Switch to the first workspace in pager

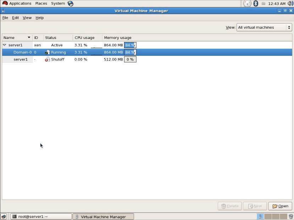click(260, 216)
